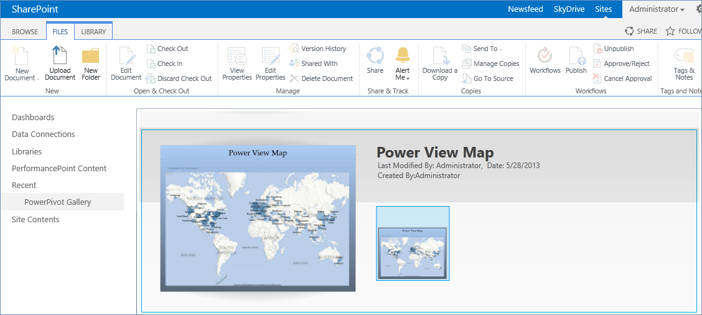The width and height of the screenshot is (702, 315).
Task: Switch to the LIBRARY ribbon tab
Action: tap(93, 32)
